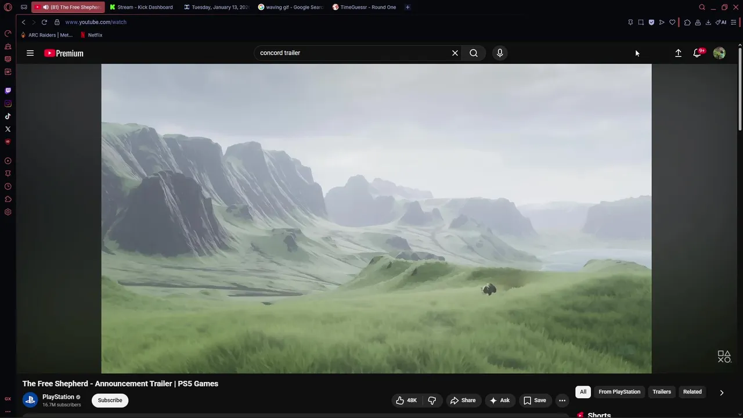Open TikTok in the sidebar
Screen dimensions: 743x418
point(8,116)
